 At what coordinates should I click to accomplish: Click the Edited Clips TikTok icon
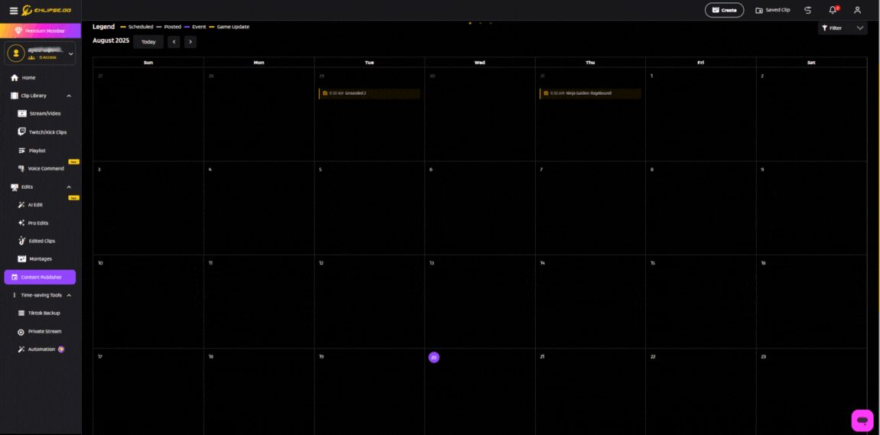pyautogui.click(x=22, y=241)
